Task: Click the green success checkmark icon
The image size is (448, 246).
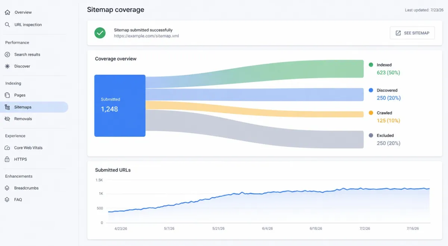Action: [100, 33]
